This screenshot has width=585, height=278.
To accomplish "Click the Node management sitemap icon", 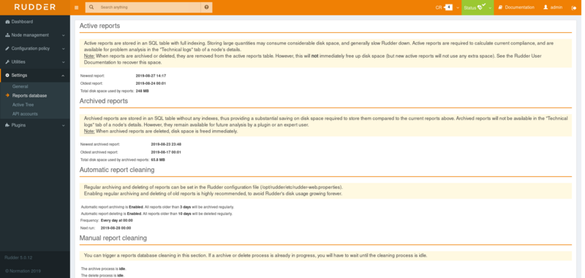I will coord(7,35).
